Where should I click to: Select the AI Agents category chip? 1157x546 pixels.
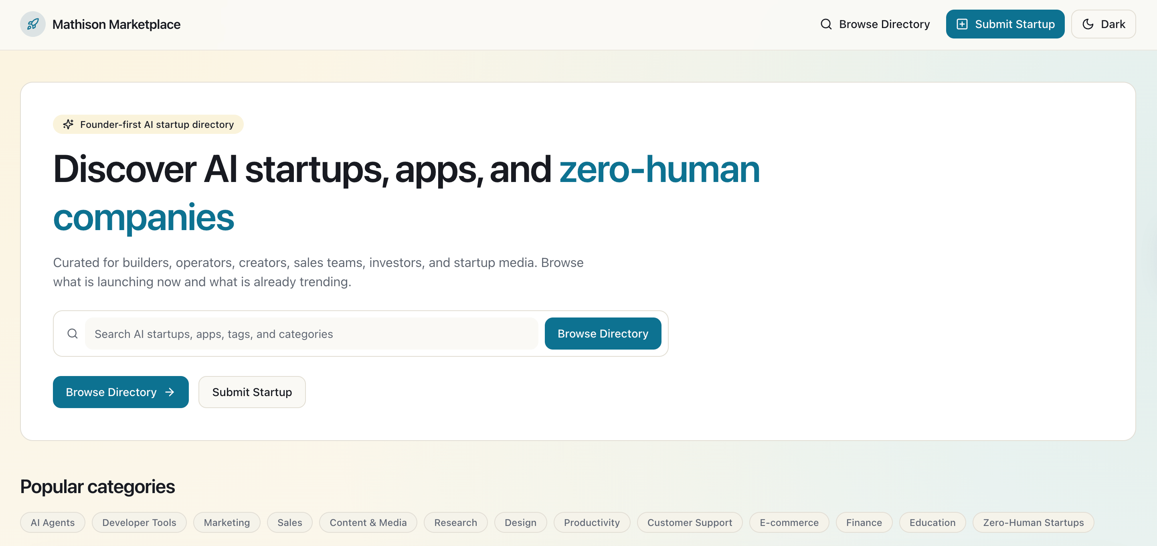click(53, 522)
